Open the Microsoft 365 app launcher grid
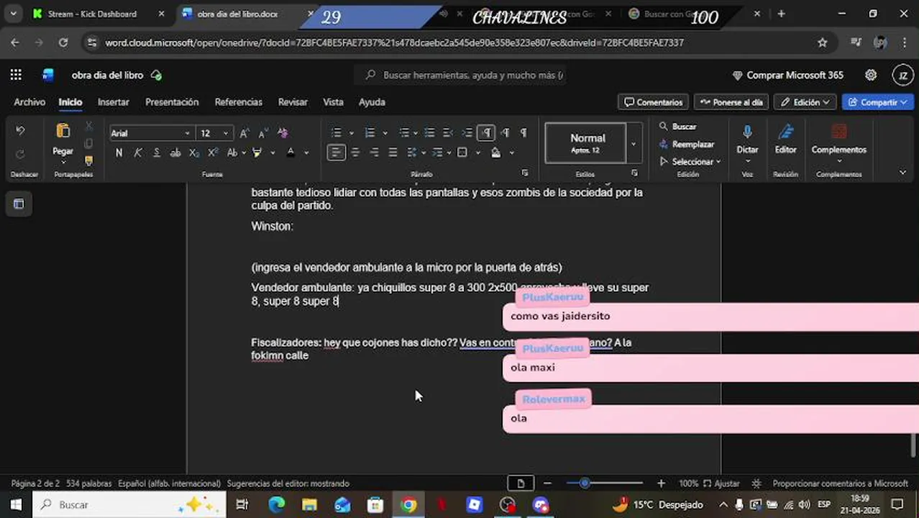The height and width of the screenshot is (518, 919). point(16,75)
